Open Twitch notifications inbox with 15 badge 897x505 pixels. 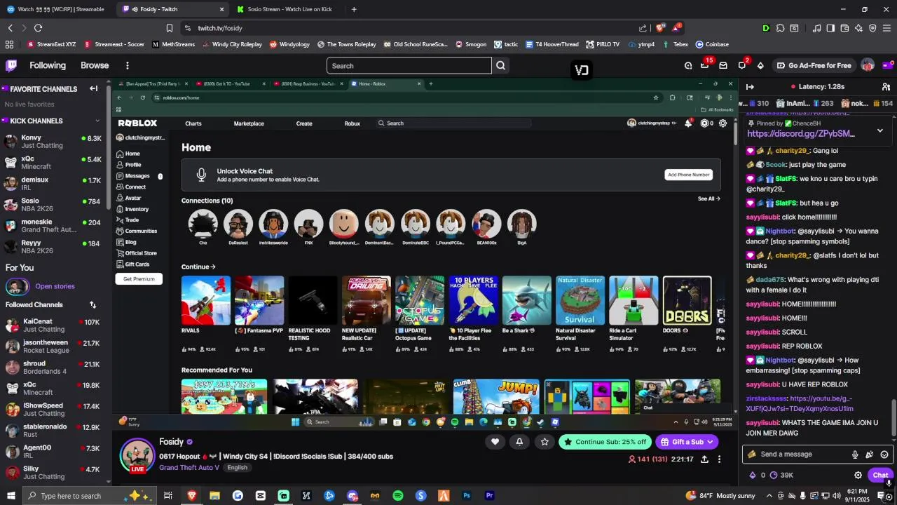[x=705, y=65]
